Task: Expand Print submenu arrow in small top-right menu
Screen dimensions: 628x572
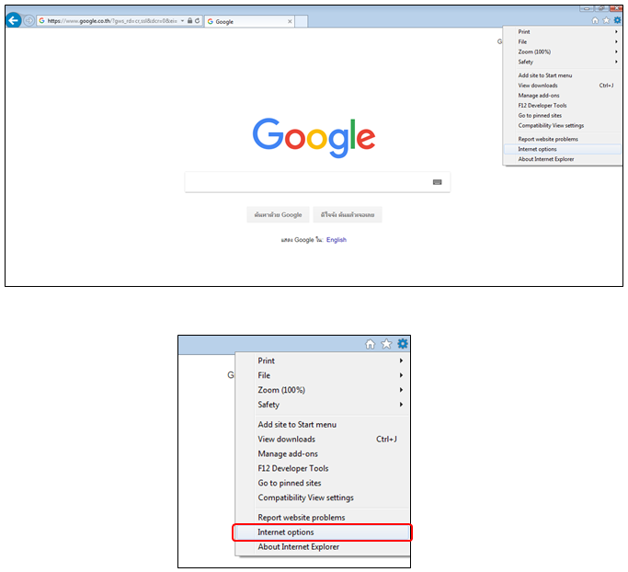Action: point(616,31)
